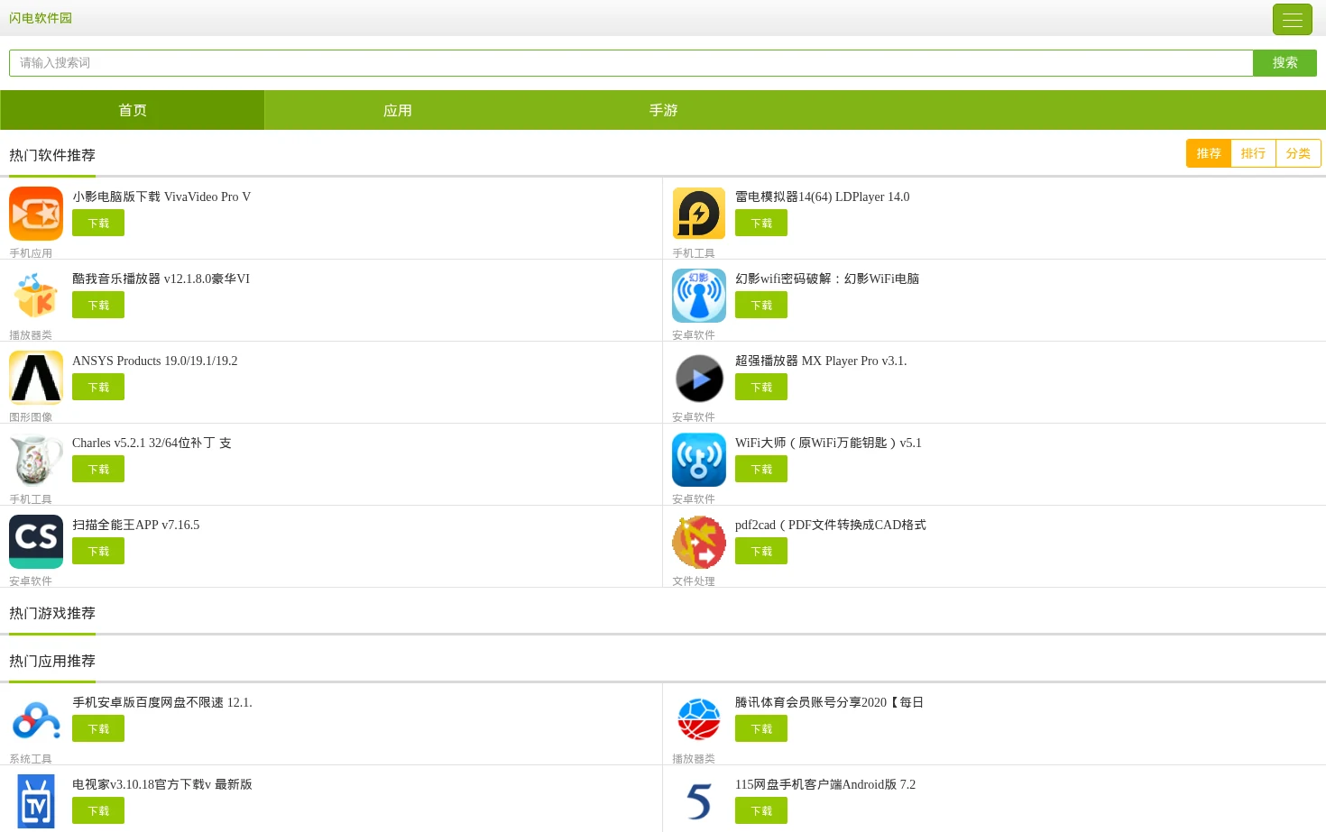The width and height of the screenshot is (1326, 832).
Task: Download 酷我音乐播放器 v12.1.8.0
Action: (98, 305)
